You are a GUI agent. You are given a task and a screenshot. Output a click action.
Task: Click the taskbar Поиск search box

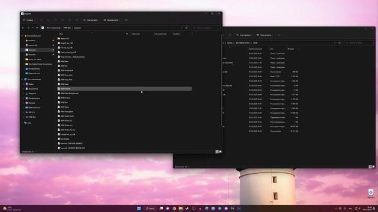150,208
